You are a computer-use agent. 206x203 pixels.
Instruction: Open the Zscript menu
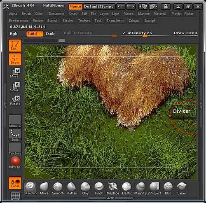click(150, 21)
